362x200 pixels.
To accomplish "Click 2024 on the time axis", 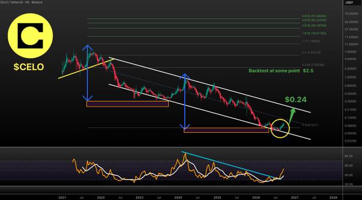I will 178,197.
